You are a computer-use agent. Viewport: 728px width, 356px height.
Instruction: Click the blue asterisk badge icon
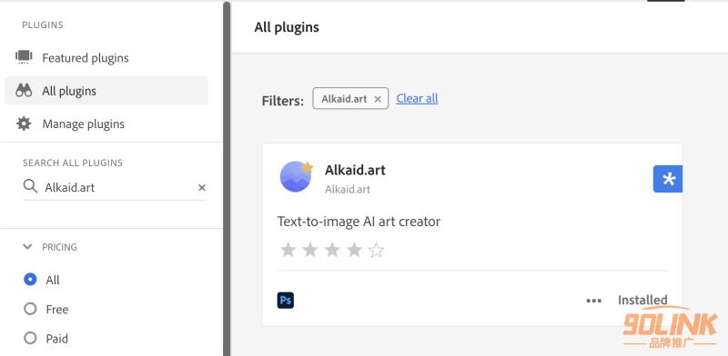[x=668, y=179]
